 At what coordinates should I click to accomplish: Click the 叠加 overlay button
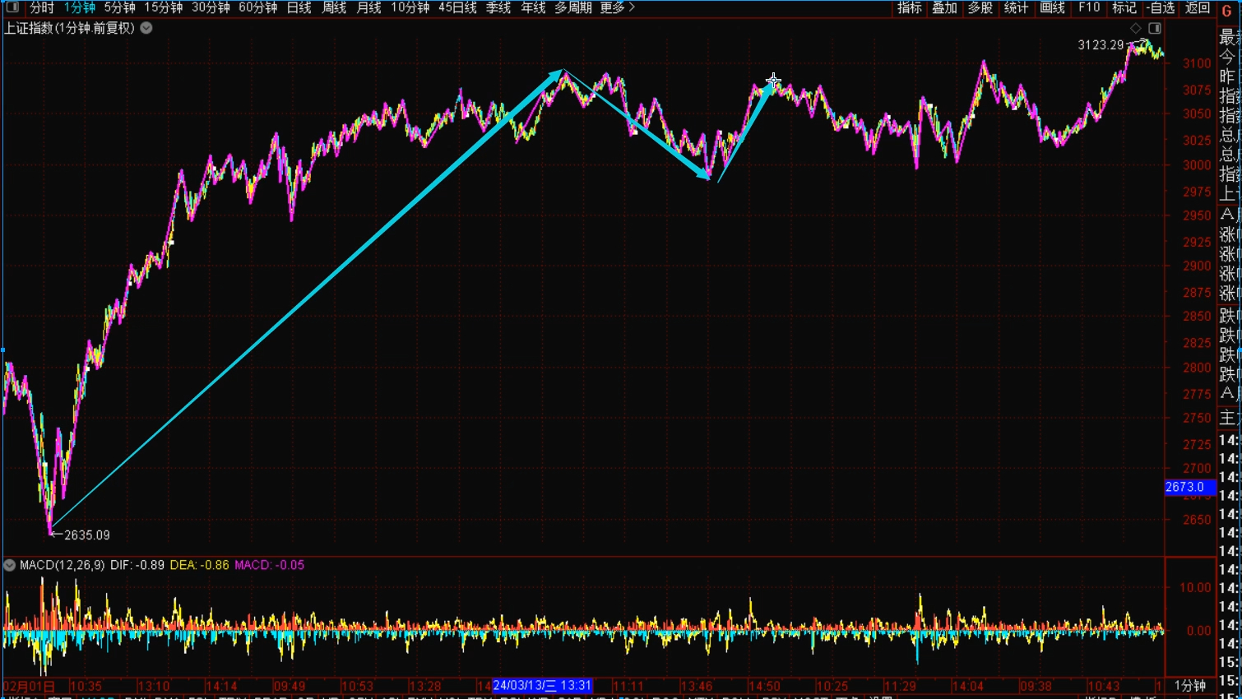click(x=945, y=7)
